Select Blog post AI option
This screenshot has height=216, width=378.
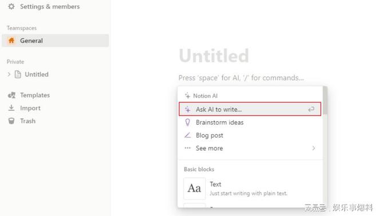[x=250, y=135]
